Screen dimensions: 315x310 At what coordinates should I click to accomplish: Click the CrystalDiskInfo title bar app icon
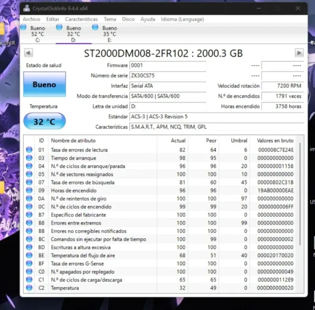pos(26,9)
